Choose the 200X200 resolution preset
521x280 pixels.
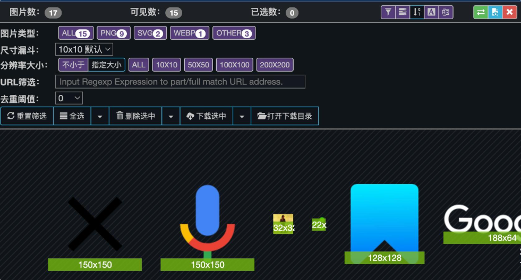(275, 65)
